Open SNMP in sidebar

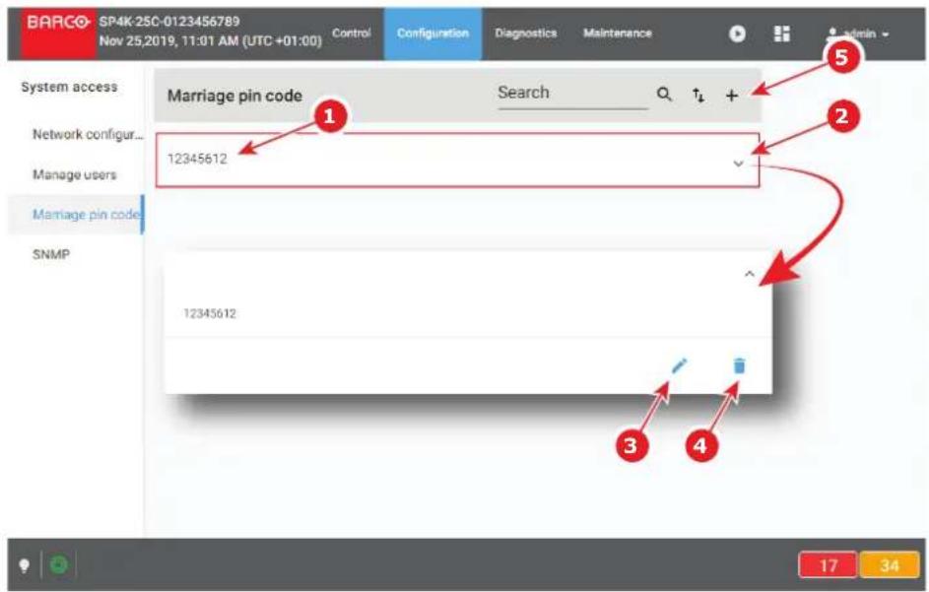[51, 254]
